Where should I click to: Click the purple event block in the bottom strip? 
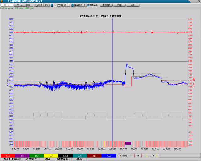[128, 143]
